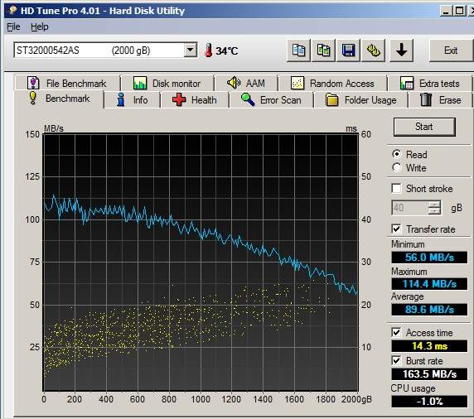
Task: Click the short stroke gB input field
Action: coord(410,208)
